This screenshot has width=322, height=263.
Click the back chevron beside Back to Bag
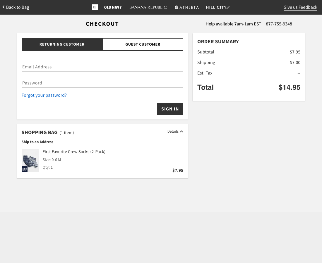[3, 7]
